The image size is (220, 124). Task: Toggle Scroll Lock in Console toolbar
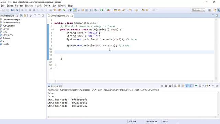pos(179,86)
